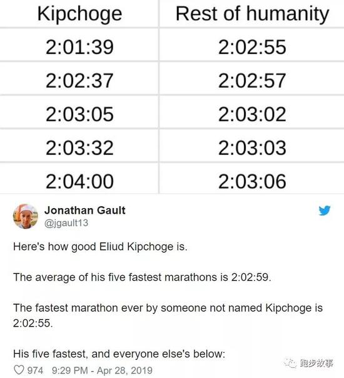The image size is (344, 378).
Task: Click the 974 likes count
Action: [35, 370]
